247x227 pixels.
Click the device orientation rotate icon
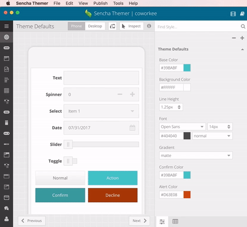(x=113, y=26)
